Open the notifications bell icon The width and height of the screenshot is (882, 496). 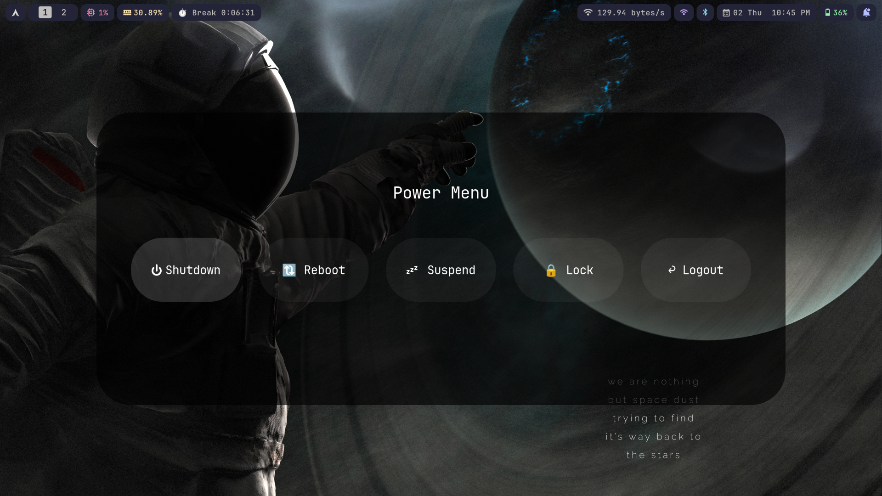pyautogui.click(x=866, y=12)
